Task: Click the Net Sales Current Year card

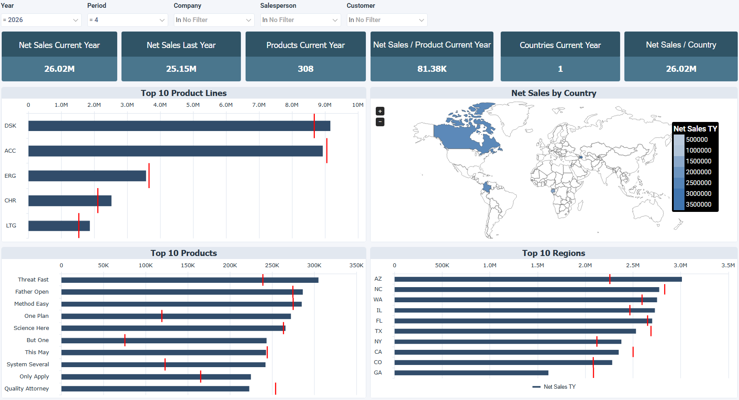Action: [59, 56]
